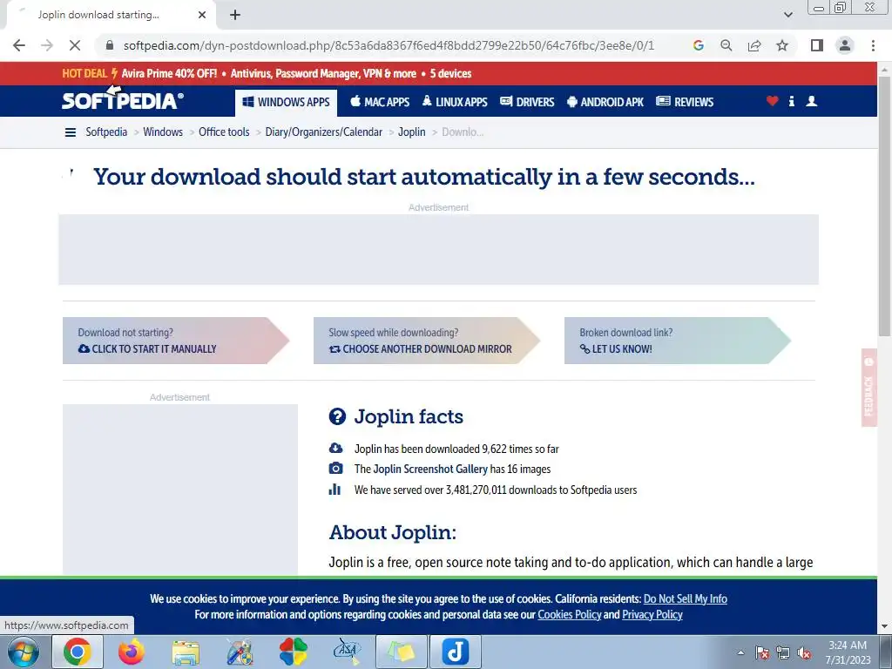892x669 pixels.
Task: Click the user account icon in header
Action: [x=812, y=101]
